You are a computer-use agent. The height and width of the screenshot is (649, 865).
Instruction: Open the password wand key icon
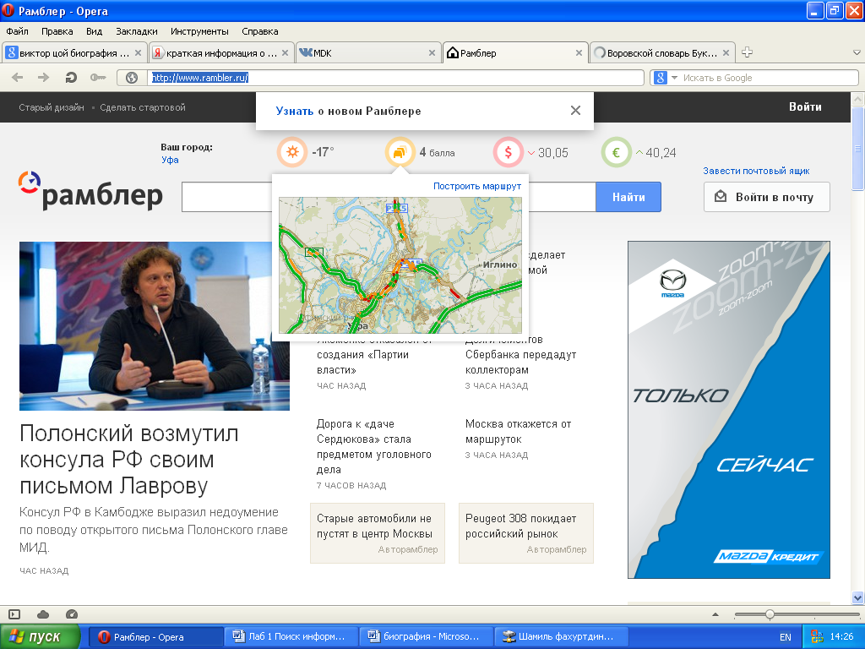pyautogui.click(x=98, y=78)
